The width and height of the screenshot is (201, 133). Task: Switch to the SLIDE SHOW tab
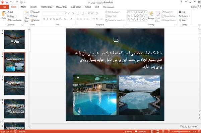76,7
